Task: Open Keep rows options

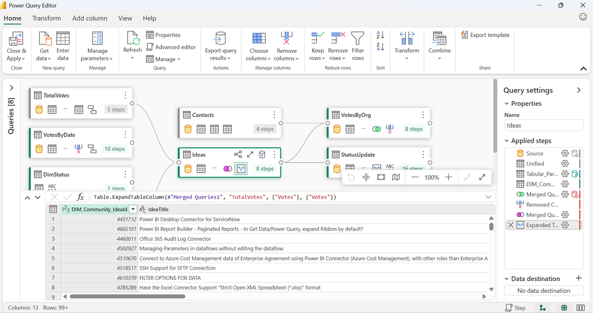Action: [317, 46]
